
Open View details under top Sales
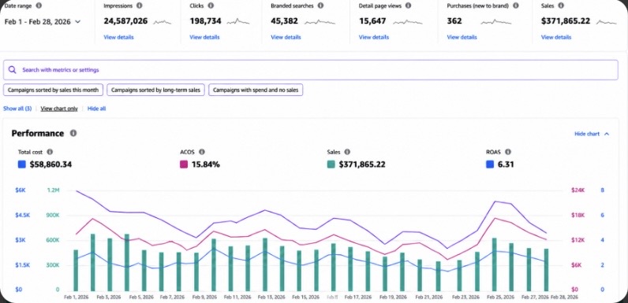556,37
